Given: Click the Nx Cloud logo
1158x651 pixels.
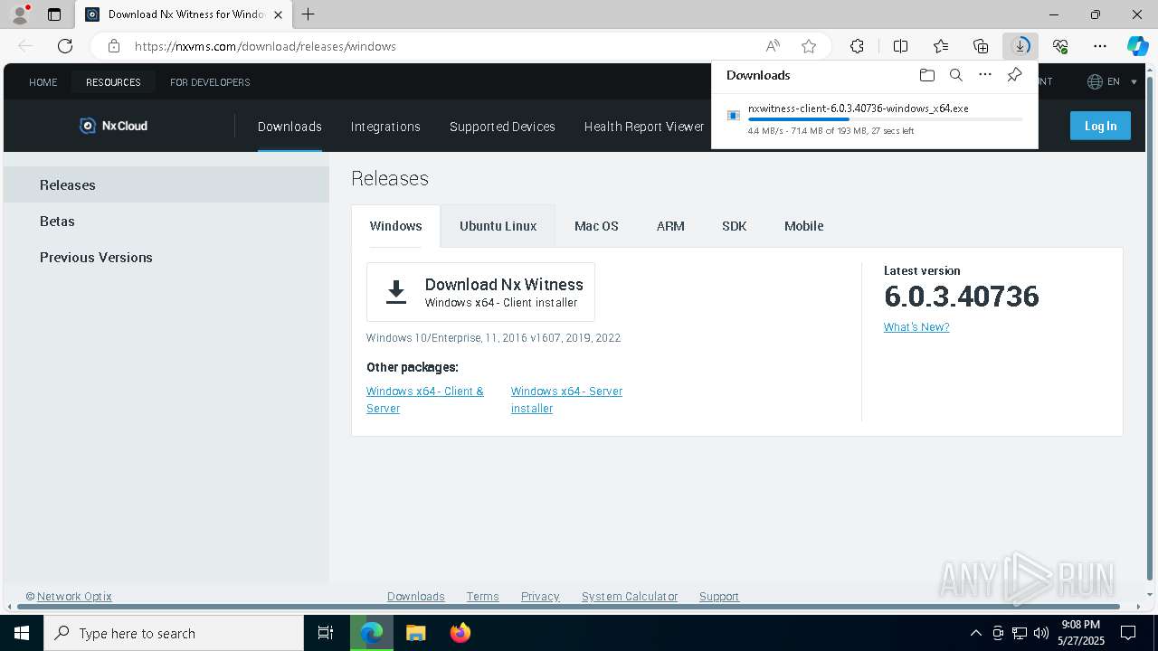Looking at the screenshot, I should (x=113, y=126).
